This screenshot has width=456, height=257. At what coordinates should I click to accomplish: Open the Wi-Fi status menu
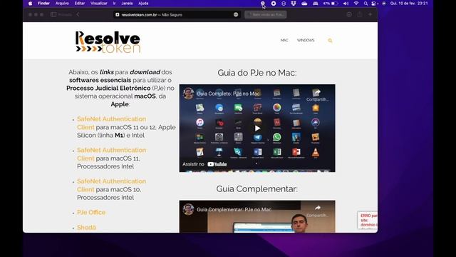click(356, 4)
